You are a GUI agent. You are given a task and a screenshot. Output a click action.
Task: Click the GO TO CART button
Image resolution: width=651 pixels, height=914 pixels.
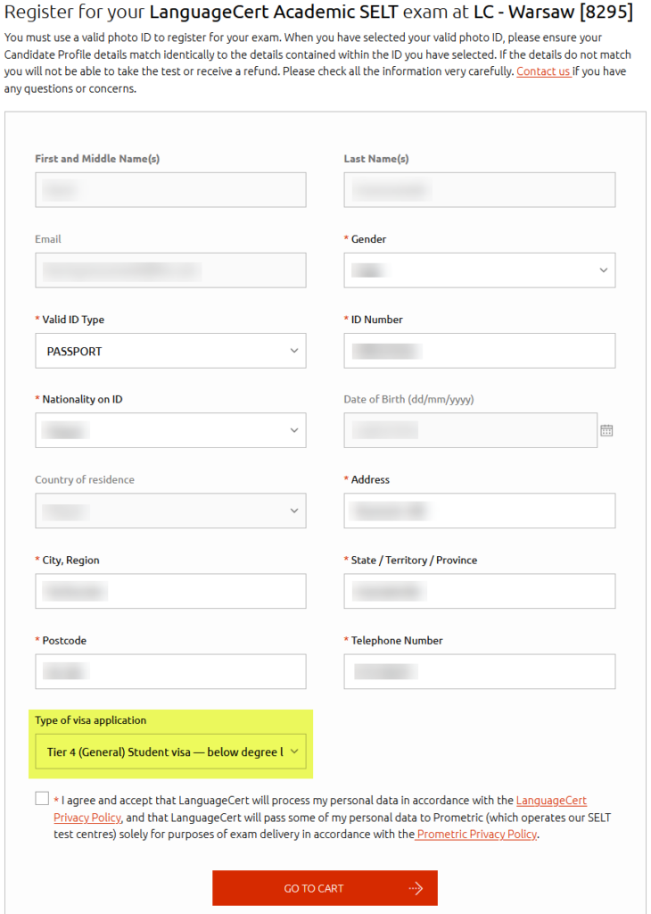(325, 888)
